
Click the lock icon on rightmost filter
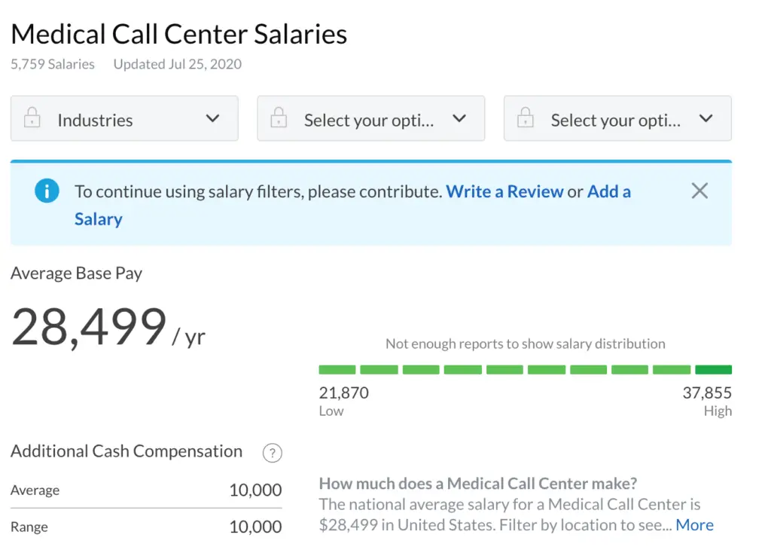(525, 117)
